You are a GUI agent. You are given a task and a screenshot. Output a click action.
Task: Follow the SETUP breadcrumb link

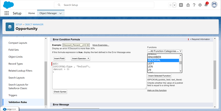pos(19,25)
